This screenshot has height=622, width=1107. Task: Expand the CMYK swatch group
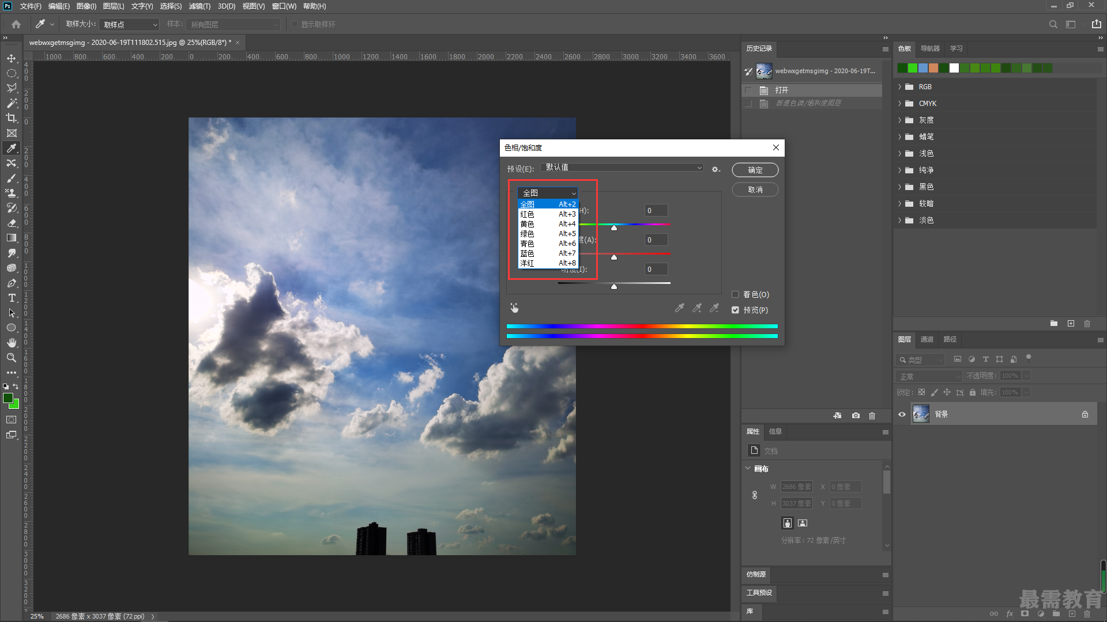pos(899,104)
